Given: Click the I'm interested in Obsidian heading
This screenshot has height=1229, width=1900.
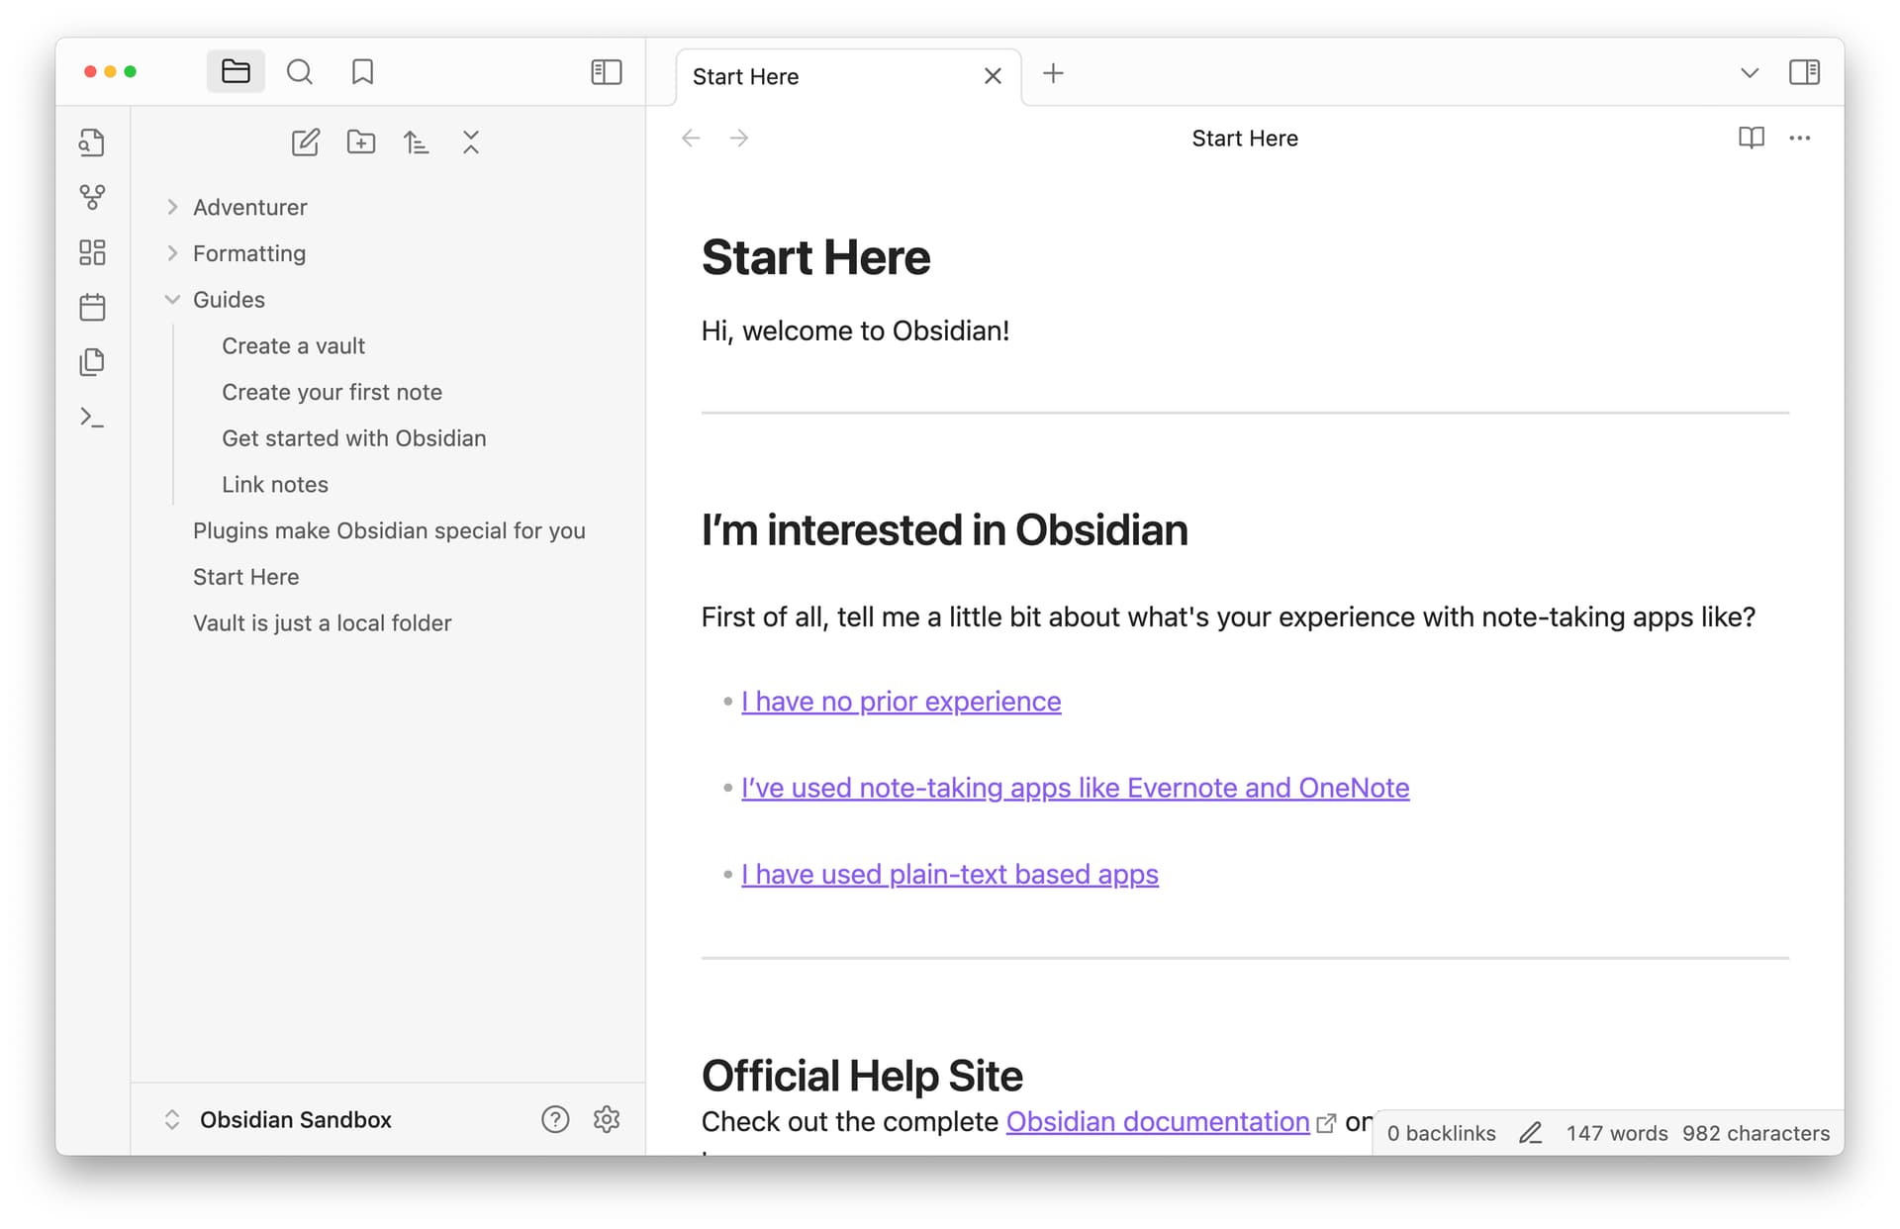Looking at the screenshot, I should tap(944, 530).
